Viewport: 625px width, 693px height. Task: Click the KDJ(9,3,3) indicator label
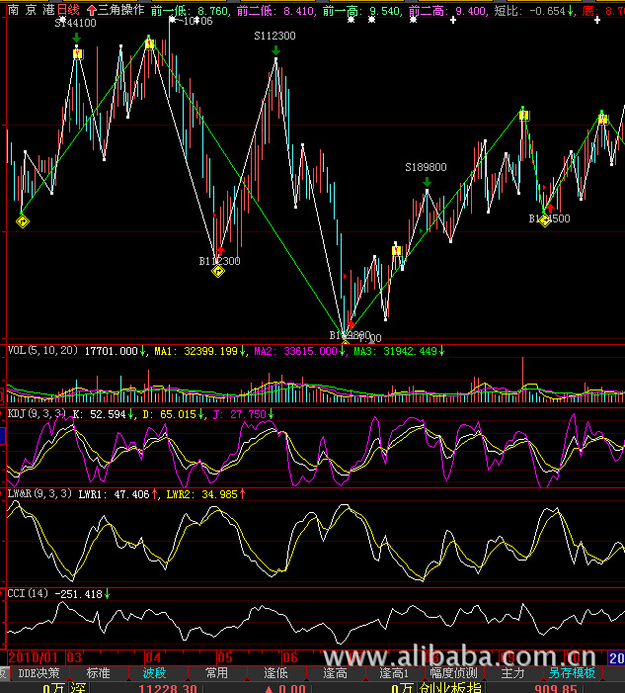point(34,414)
